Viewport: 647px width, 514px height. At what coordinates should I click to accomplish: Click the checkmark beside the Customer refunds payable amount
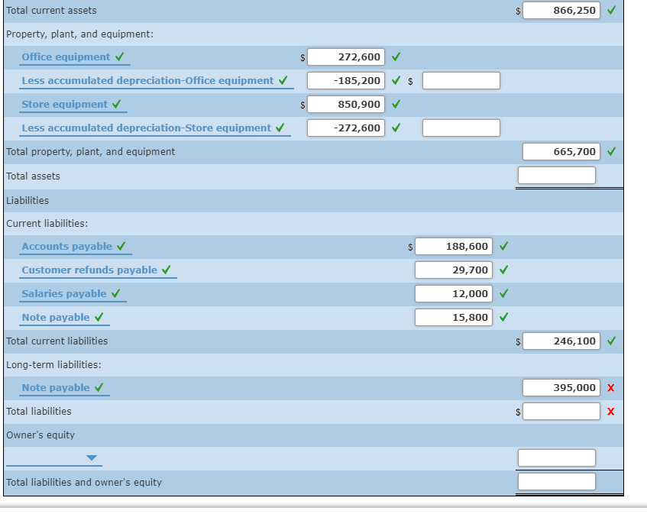[502, 270]
